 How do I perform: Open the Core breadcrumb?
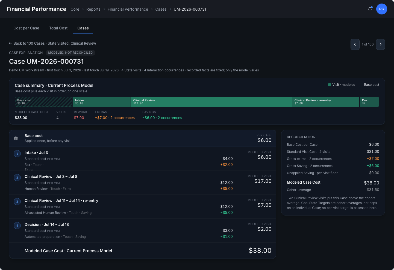coord(75,9)
